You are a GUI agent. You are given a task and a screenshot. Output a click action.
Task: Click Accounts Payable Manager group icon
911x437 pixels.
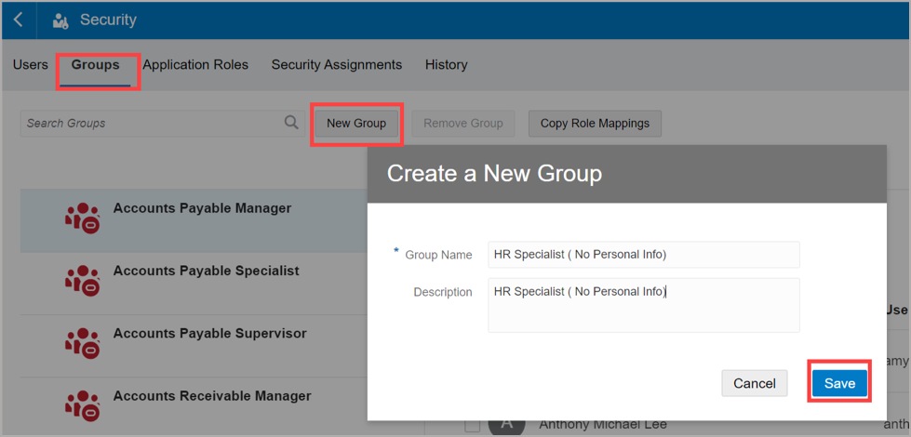[x=83, y=218]
